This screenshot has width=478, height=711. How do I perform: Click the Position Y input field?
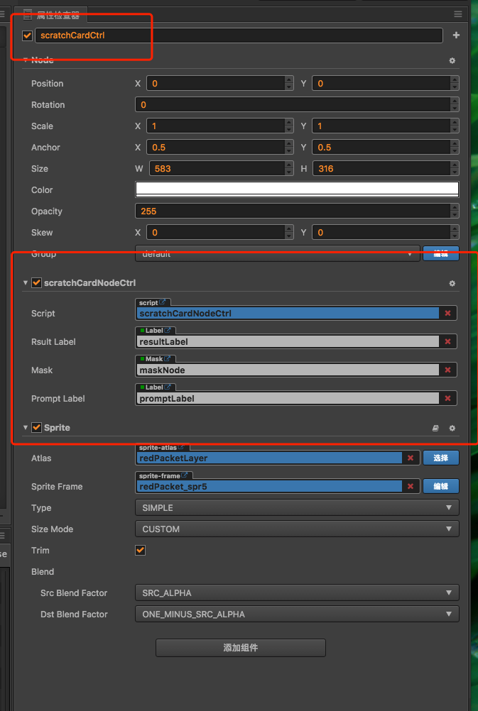381,84
